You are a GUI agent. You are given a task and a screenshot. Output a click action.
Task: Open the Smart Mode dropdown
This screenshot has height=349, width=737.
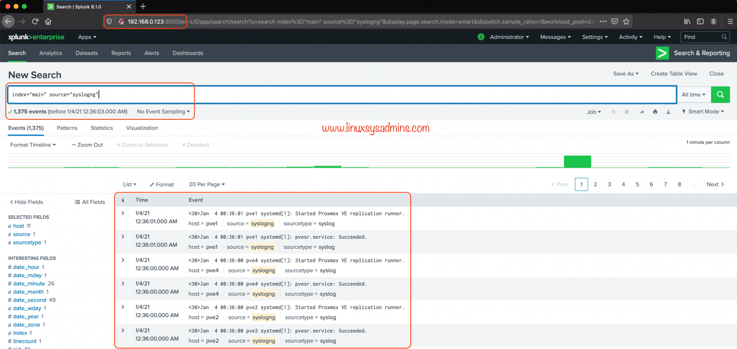pos(702,111)
